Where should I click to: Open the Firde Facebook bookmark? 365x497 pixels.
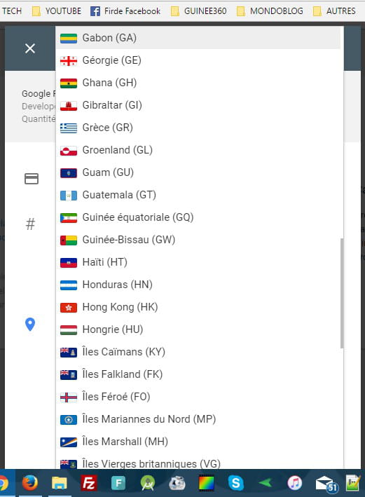coord(125,11)
